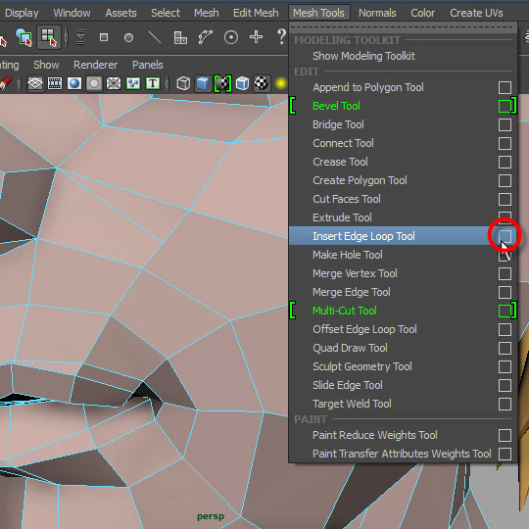
Task: Click Wireframe on Shaded cube icon
Action: 242,83
